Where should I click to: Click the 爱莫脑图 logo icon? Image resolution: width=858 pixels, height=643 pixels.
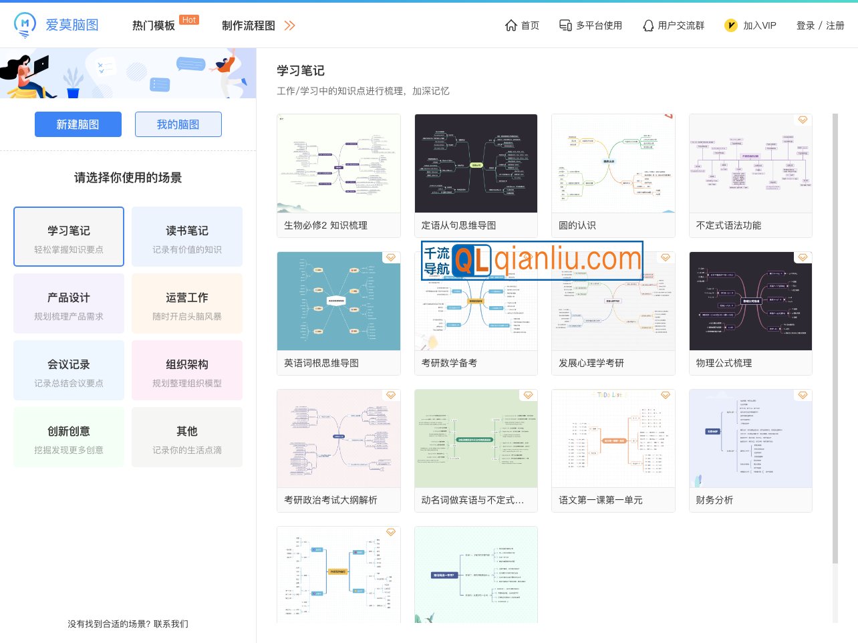pos(25,25)
